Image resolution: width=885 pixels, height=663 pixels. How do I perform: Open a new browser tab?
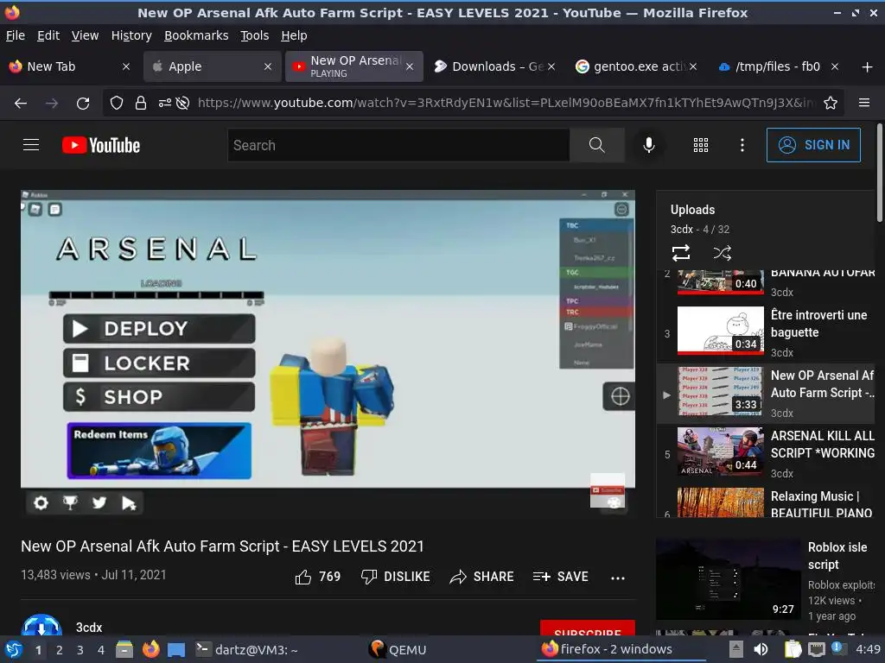pos(867,67)
